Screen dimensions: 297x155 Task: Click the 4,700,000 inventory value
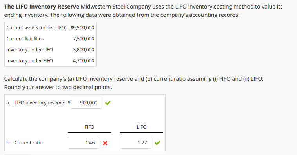(x=84, y=61)
